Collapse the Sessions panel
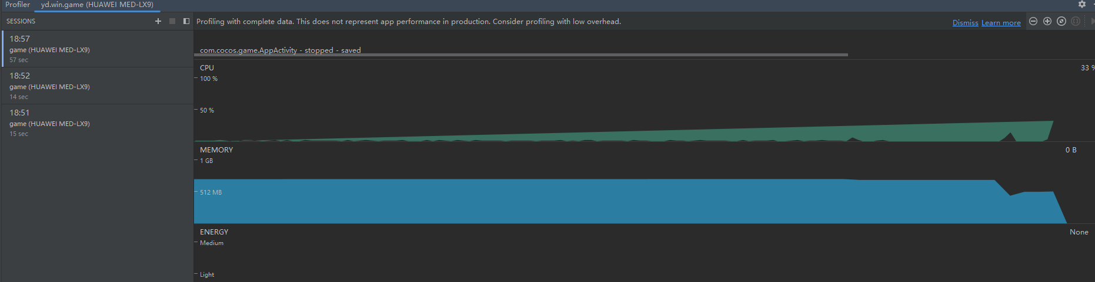 point(186,21)
